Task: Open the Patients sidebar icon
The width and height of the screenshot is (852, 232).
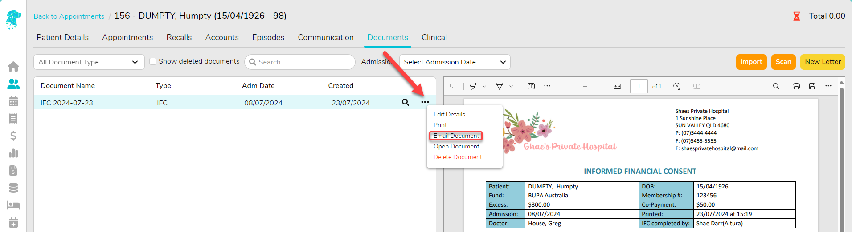Action: 13,84
